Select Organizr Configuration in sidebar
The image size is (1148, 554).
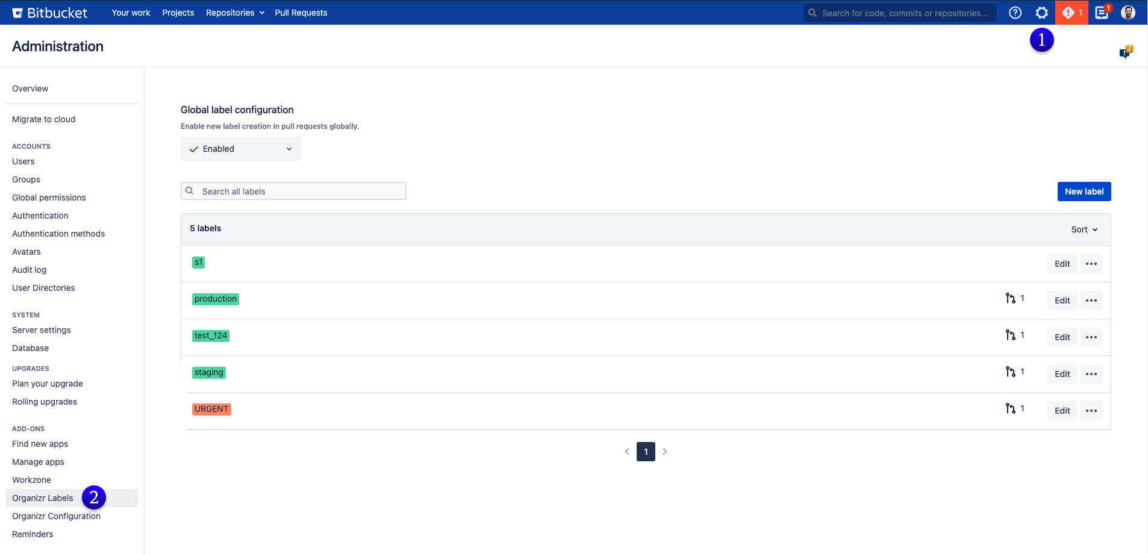coord(56,516)
